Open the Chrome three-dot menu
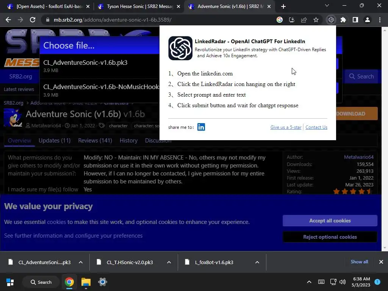 tap(380, 20)
